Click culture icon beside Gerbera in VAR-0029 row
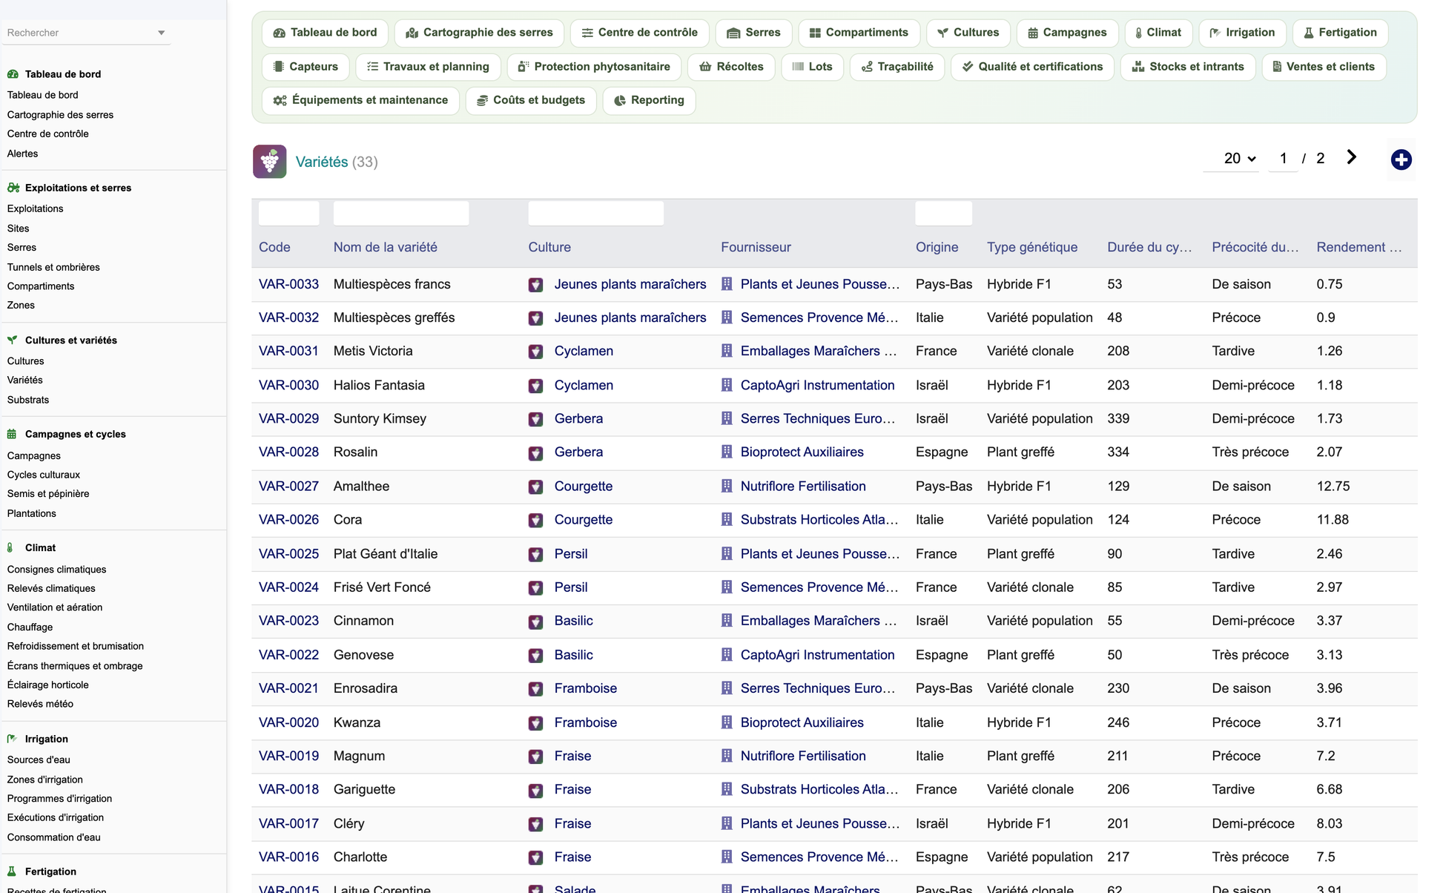 535,419
